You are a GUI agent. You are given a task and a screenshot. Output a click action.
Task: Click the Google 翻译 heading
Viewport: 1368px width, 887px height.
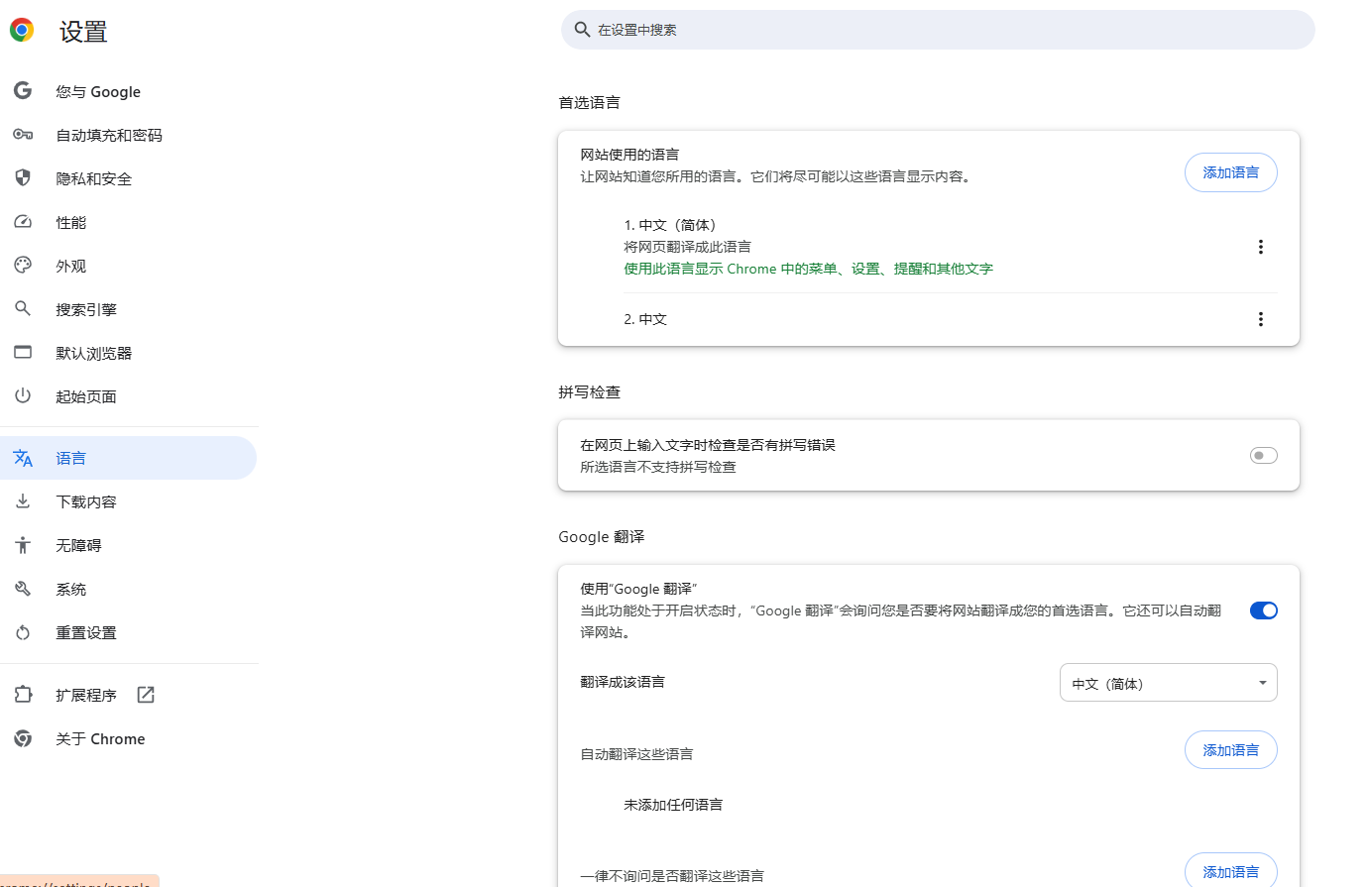pyautogui.click(x=601, y=536)
